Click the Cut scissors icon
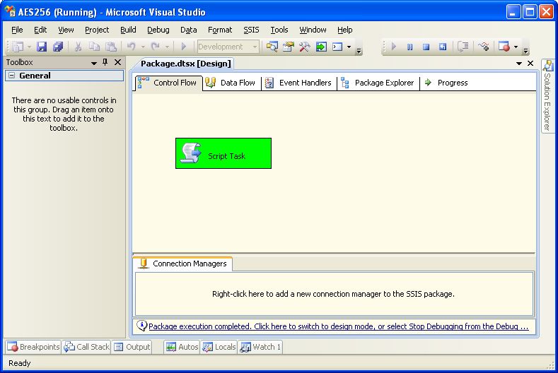This screenshot has height=373, width=558. click(x=78, y=47)
